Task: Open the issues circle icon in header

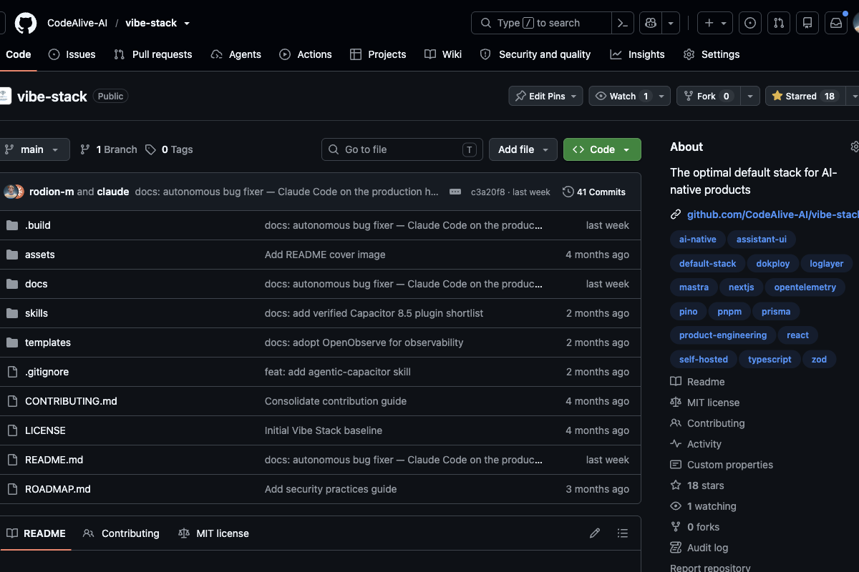Action: [x=749, y=23]
